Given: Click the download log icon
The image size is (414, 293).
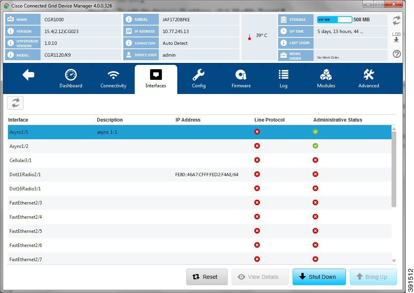Looking at the screenshot, I should coord(396,37).
